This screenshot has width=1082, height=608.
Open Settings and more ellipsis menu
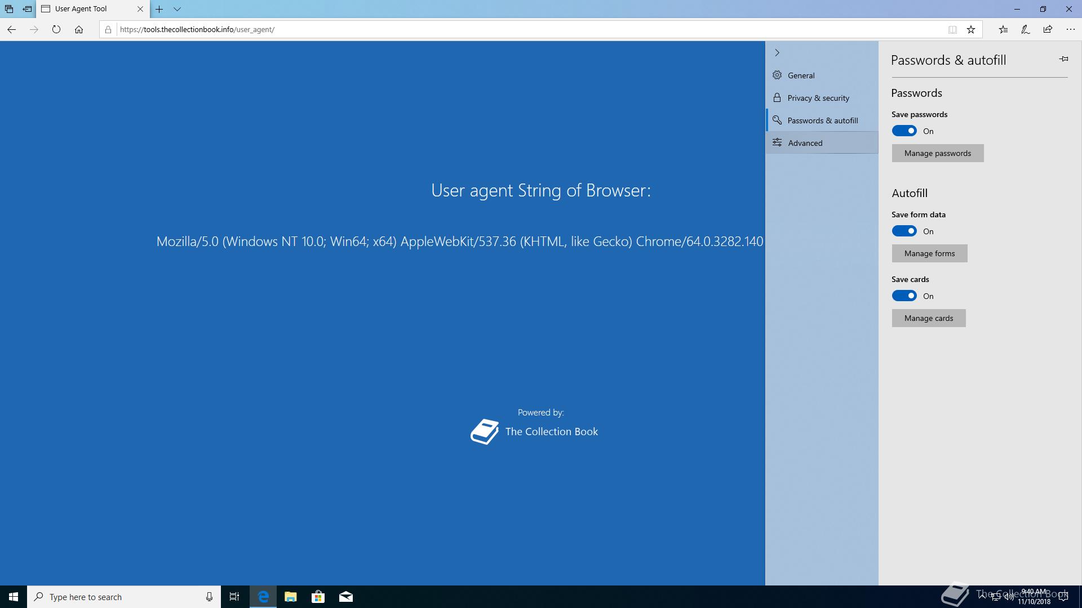pyautogui.click(x=1071, y=29)
